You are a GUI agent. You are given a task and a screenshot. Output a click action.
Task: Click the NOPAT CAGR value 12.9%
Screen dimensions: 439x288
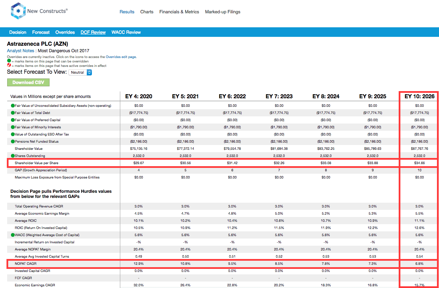pos(139,264)
